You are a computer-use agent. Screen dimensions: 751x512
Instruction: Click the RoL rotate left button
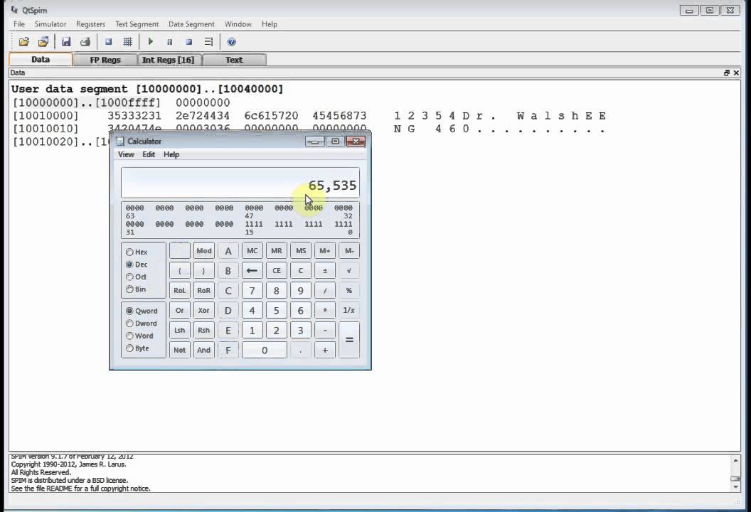[x=180, y=290]
